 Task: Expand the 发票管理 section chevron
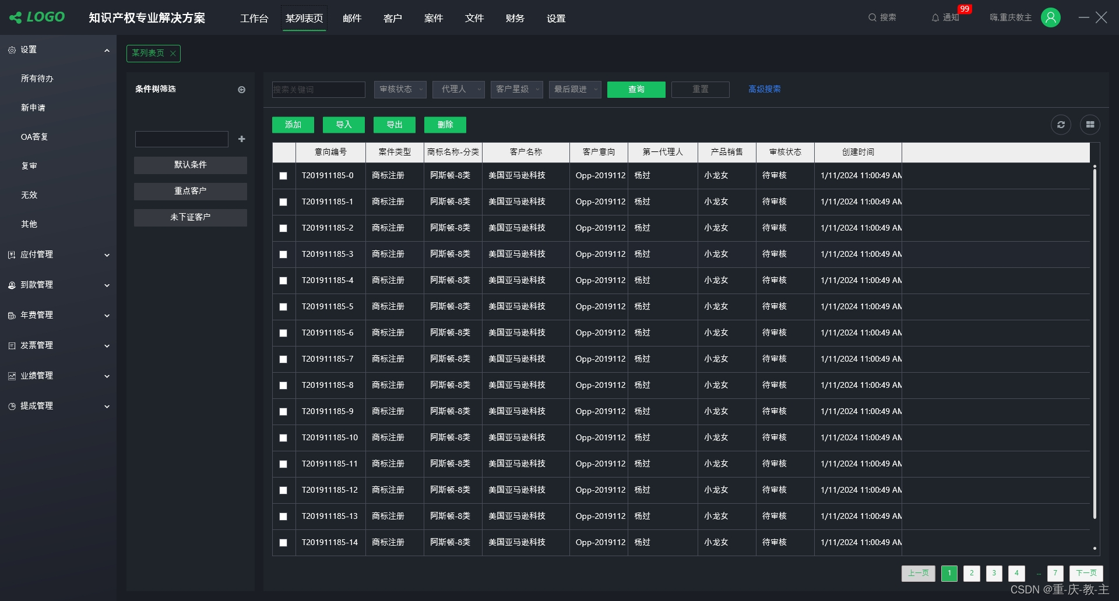(x=107, y=346)
